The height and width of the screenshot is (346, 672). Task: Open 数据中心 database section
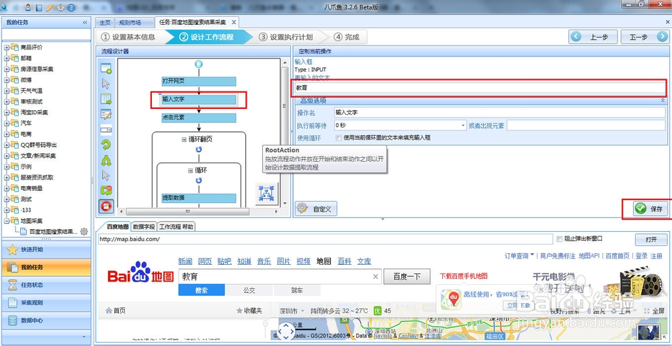click(46, 320)
